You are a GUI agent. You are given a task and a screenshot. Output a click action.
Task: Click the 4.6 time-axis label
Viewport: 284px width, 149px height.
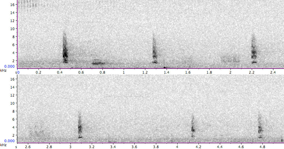241,147
